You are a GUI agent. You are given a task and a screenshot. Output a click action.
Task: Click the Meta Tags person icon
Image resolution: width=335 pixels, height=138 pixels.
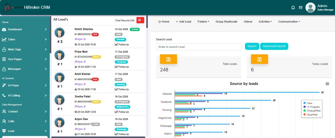4,49
